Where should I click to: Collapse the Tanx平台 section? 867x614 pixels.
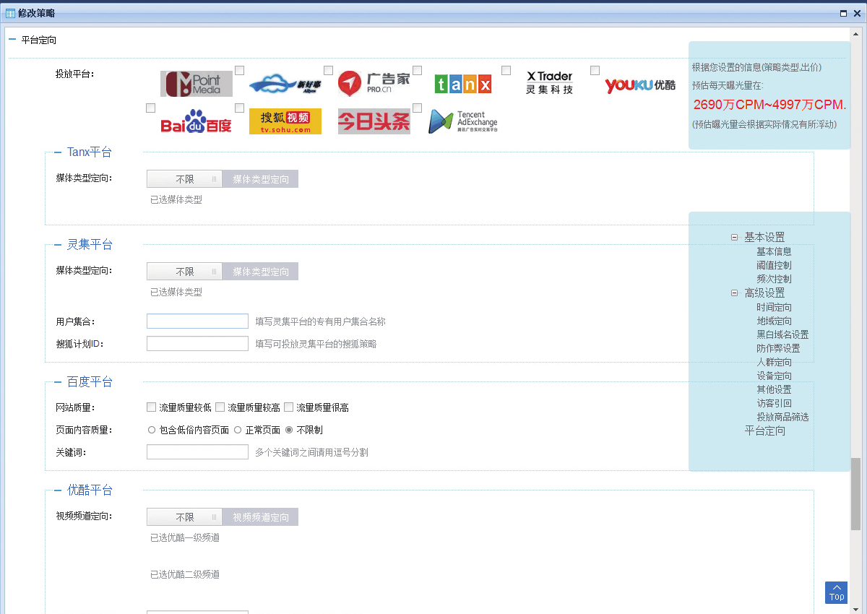click(58, 152)
